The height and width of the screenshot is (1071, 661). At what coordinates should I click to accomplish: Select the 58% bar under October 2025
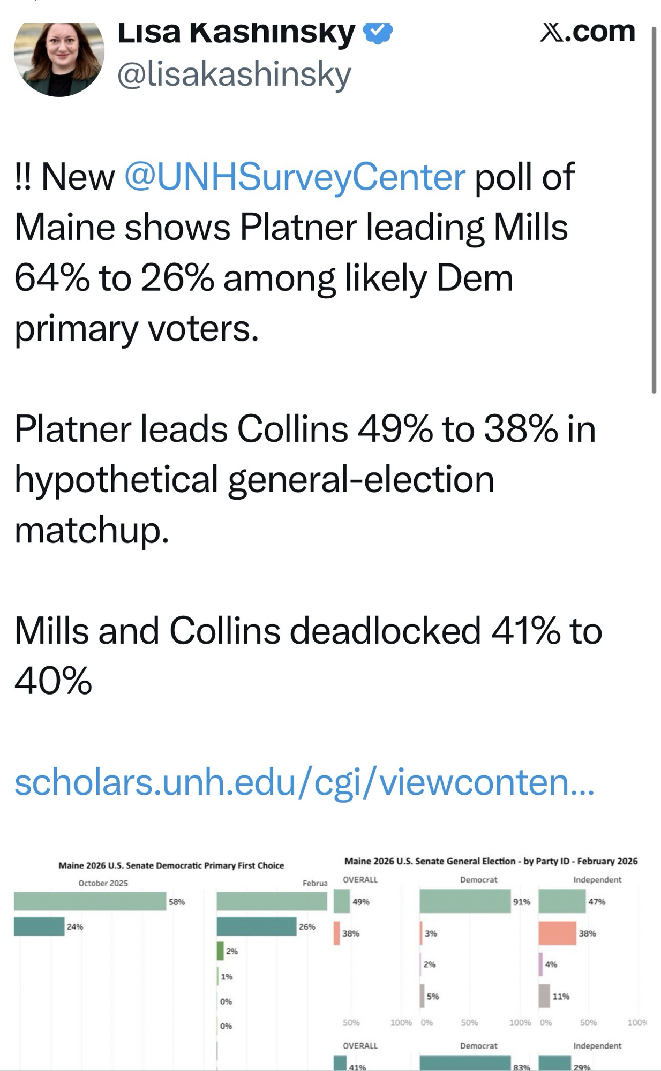90,901
